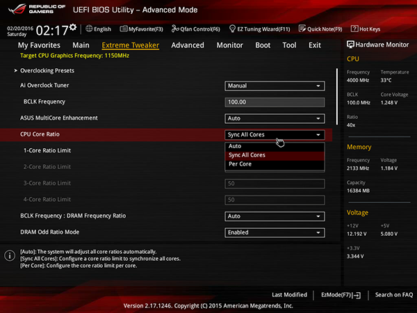Open the Monitor tab
This screenshot has width=417, height=313.
(x=230, y=45)
